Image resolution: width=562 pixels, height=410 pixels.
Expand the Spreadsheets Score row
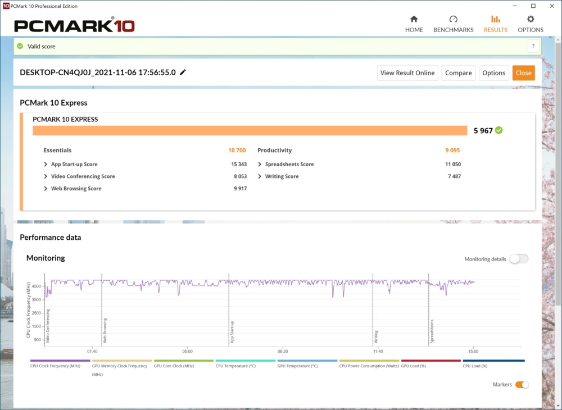(260, 165)
